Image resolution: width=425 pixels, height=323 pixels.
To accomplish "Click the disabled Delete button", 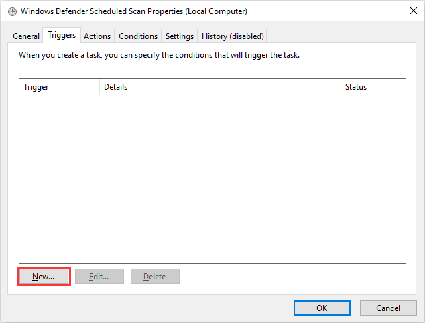I will point(155,277).
